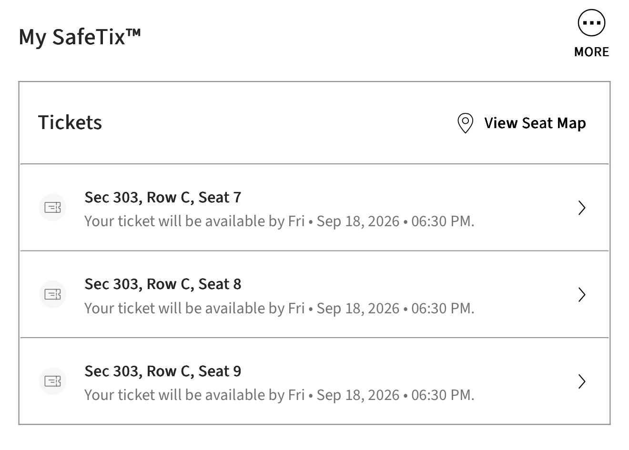Expand the Seat 9 ticket chevron

581,381
